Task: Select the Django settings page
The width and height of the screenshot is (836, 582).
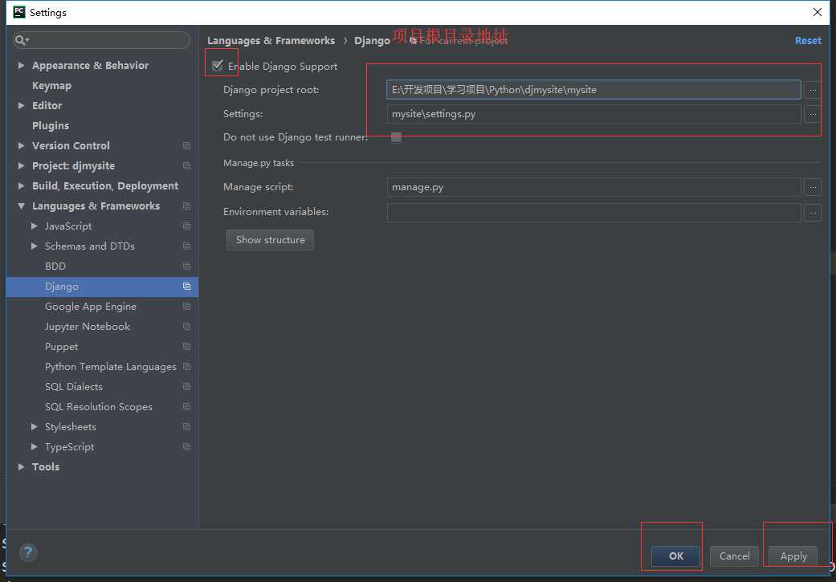Action: [102, 287]
